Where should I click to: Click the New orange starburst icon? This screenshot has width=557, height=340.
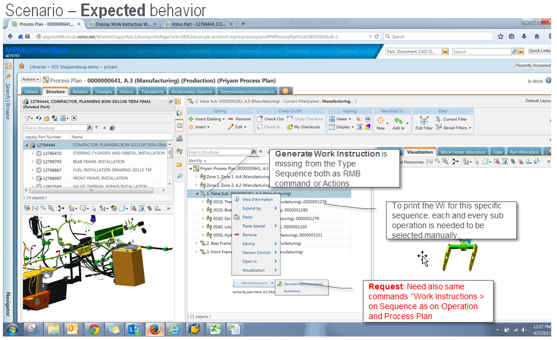tap(380, 120)
